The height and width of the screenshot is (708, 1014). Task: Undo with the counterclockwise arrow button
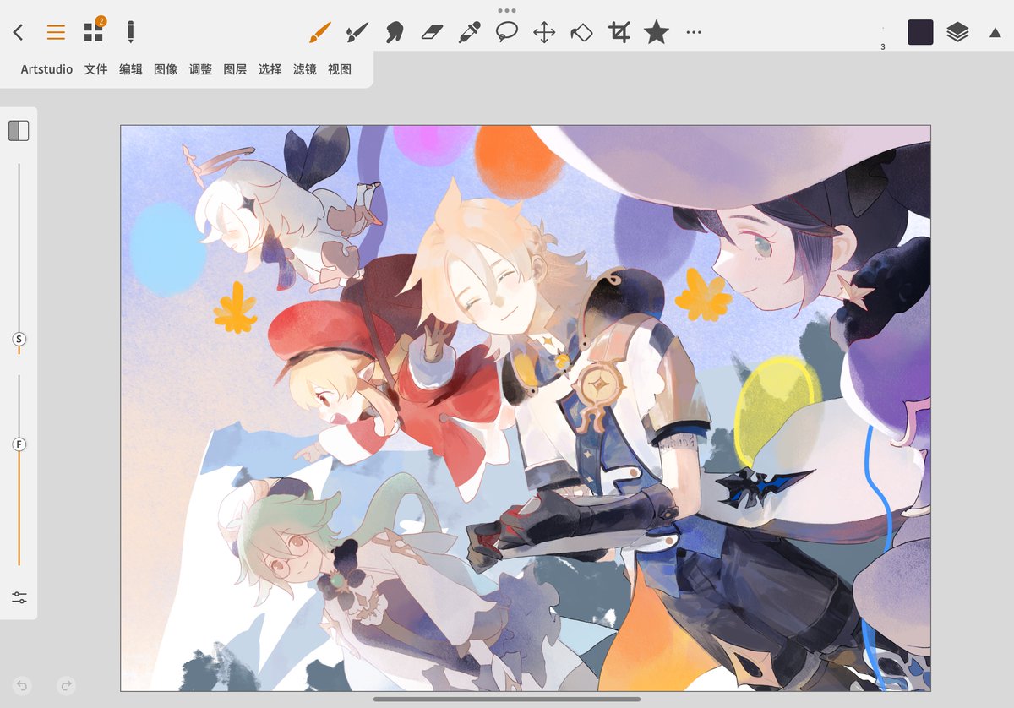pyautogui.click(x=22, y=686)
